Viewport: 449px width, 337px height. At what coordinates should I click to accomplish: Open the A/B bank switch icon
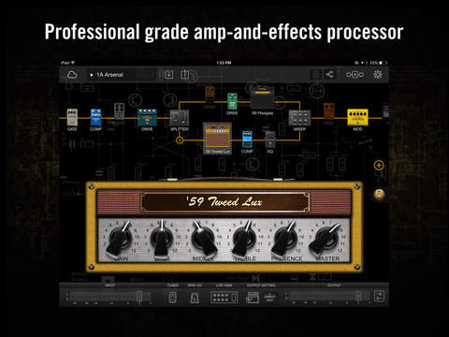[x=355, y=75]
